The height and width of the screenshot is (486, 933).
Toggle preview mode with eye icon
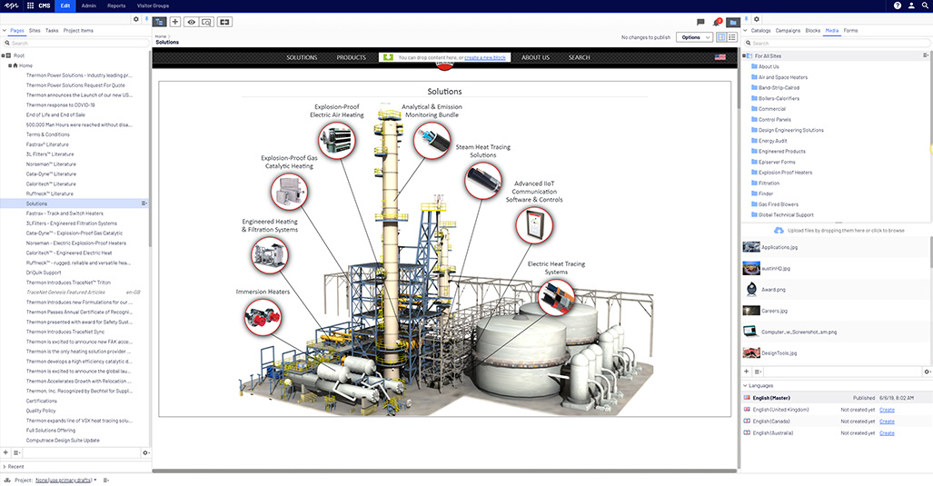tap(191, 21)
